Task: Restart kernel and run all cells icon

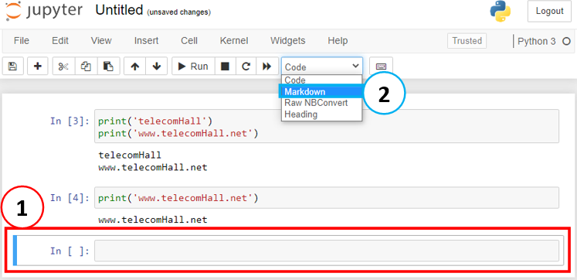Action: (266, 67)
